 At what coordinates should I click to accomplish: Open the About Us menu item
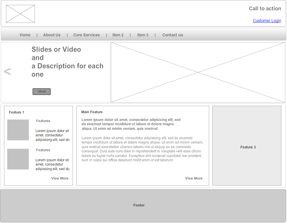(x=52, y=35)
